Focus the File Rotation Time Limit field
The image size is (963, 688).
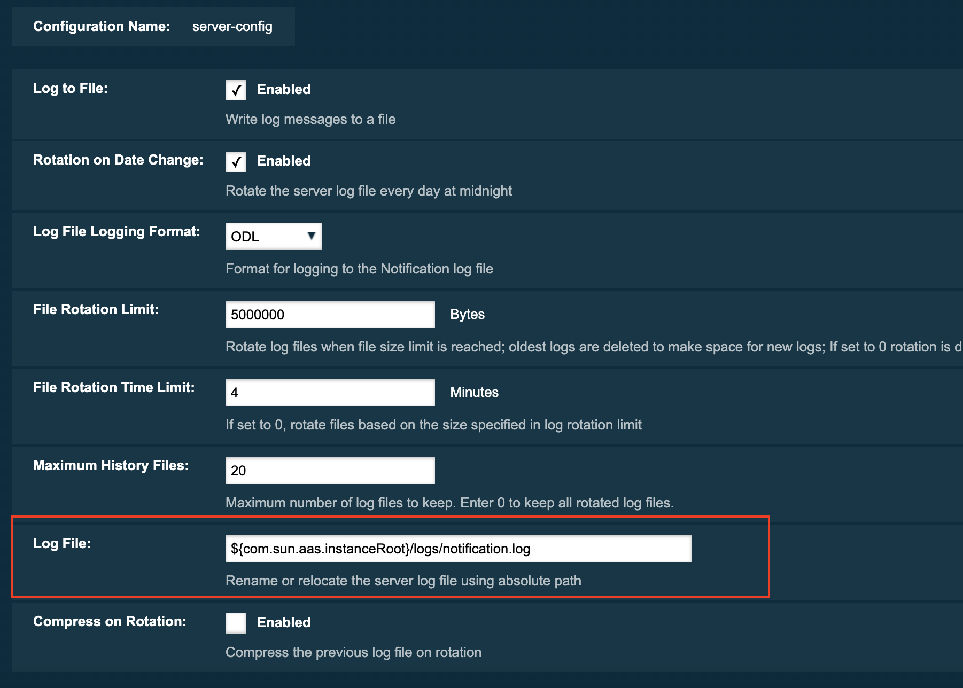[330, 393]
